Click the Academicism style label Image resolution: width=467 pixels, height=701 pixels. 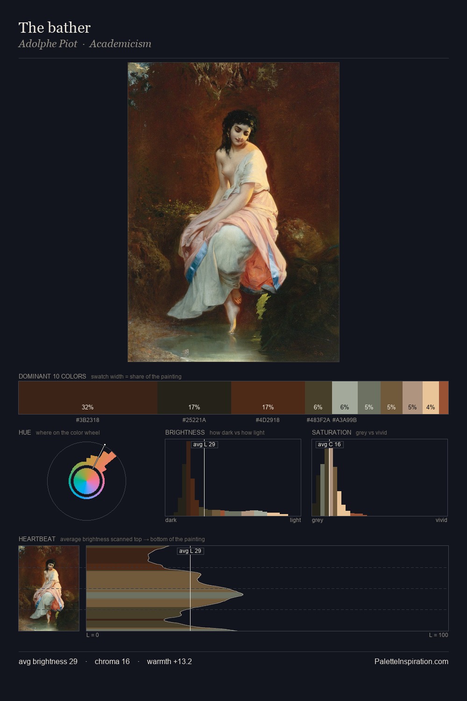point(120,44)
